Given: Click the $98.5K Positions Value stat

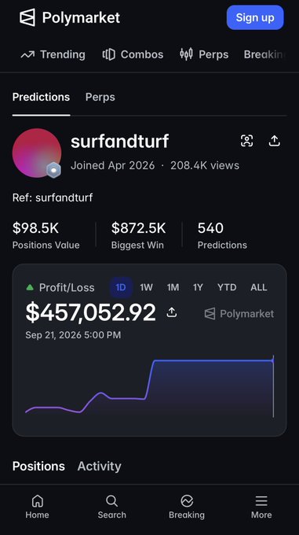Looking at the screenshot, I should [x=46, y=235].
